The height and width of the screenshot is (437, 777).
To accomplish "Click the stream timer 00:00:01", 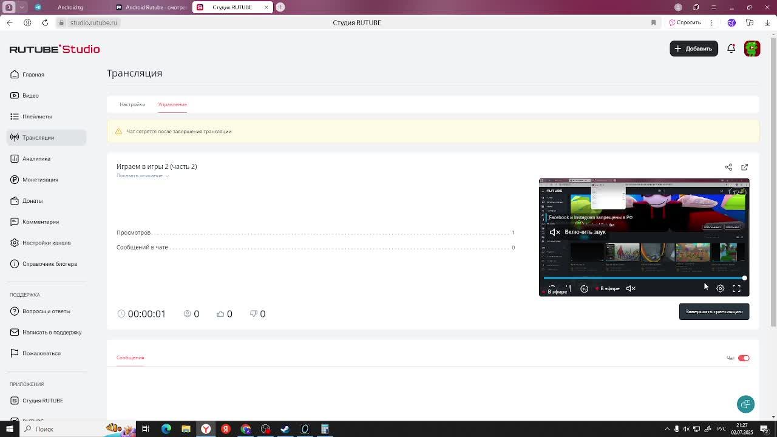I will click(x=141, y=314).
